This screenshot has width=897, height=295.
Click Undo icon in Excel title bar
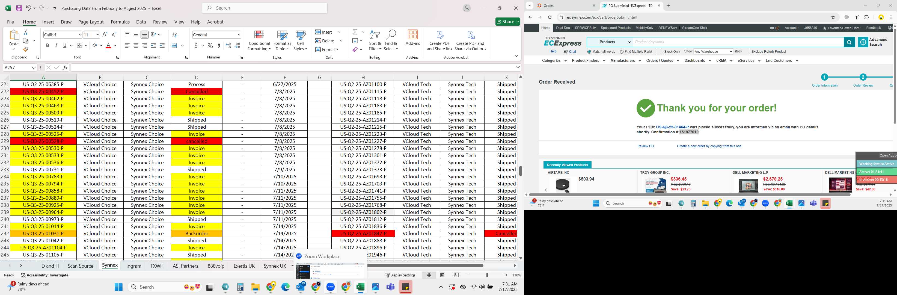[x=29, y=8]
